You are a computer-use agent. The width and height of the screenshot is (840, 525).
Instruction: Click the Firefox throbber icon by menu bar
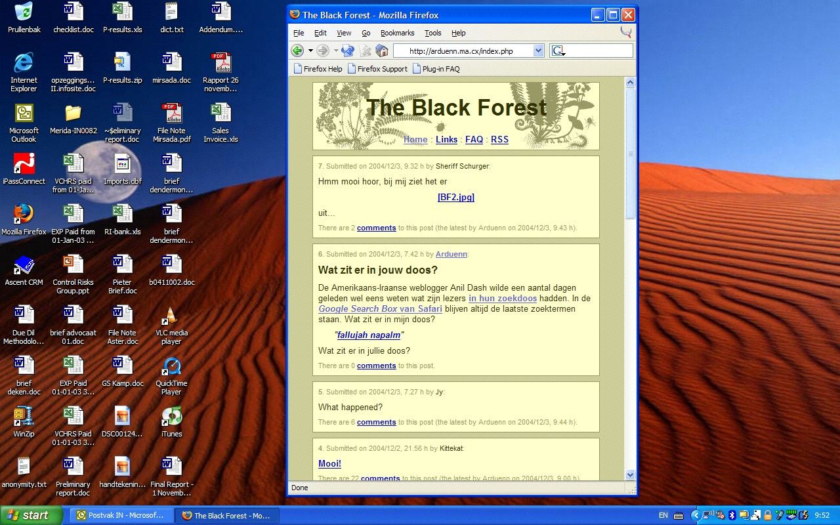pyautogui.click(x=626, y=31)
